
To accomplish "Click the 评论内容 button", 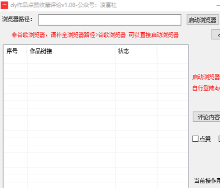I will 207,117.
